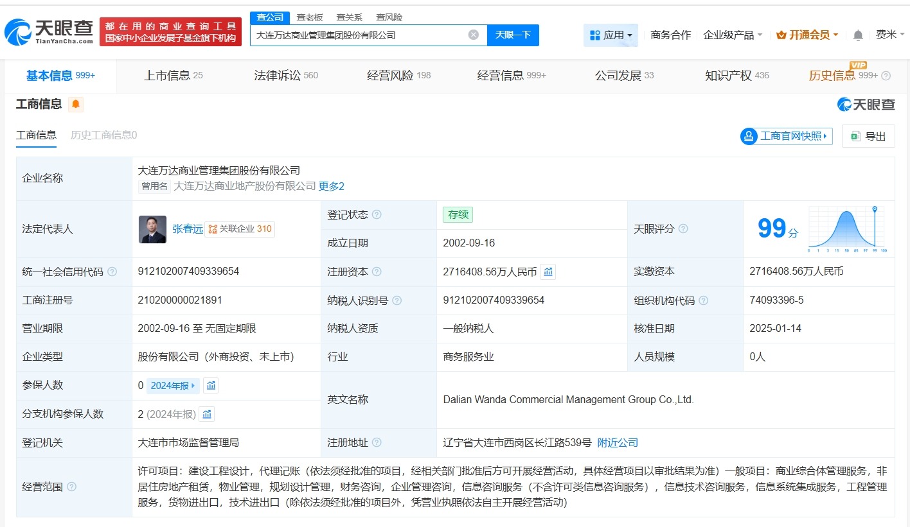
Task: Click the 天眼查 logo in the top left
Action: coord(45,29)
